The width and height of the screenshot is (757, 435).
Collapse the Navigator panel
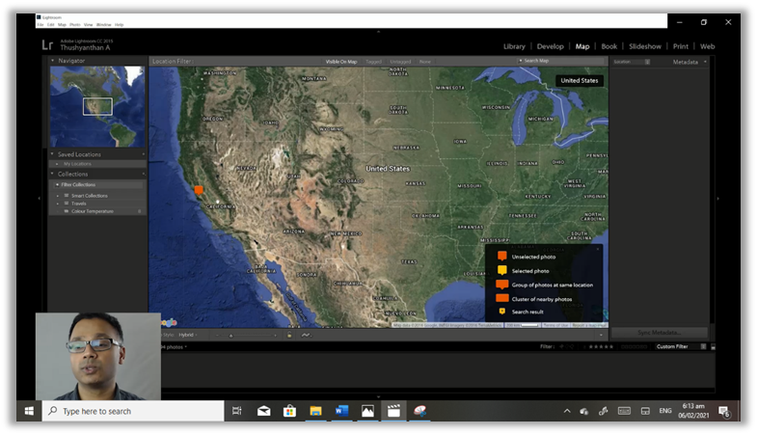[x=54, y=61]
